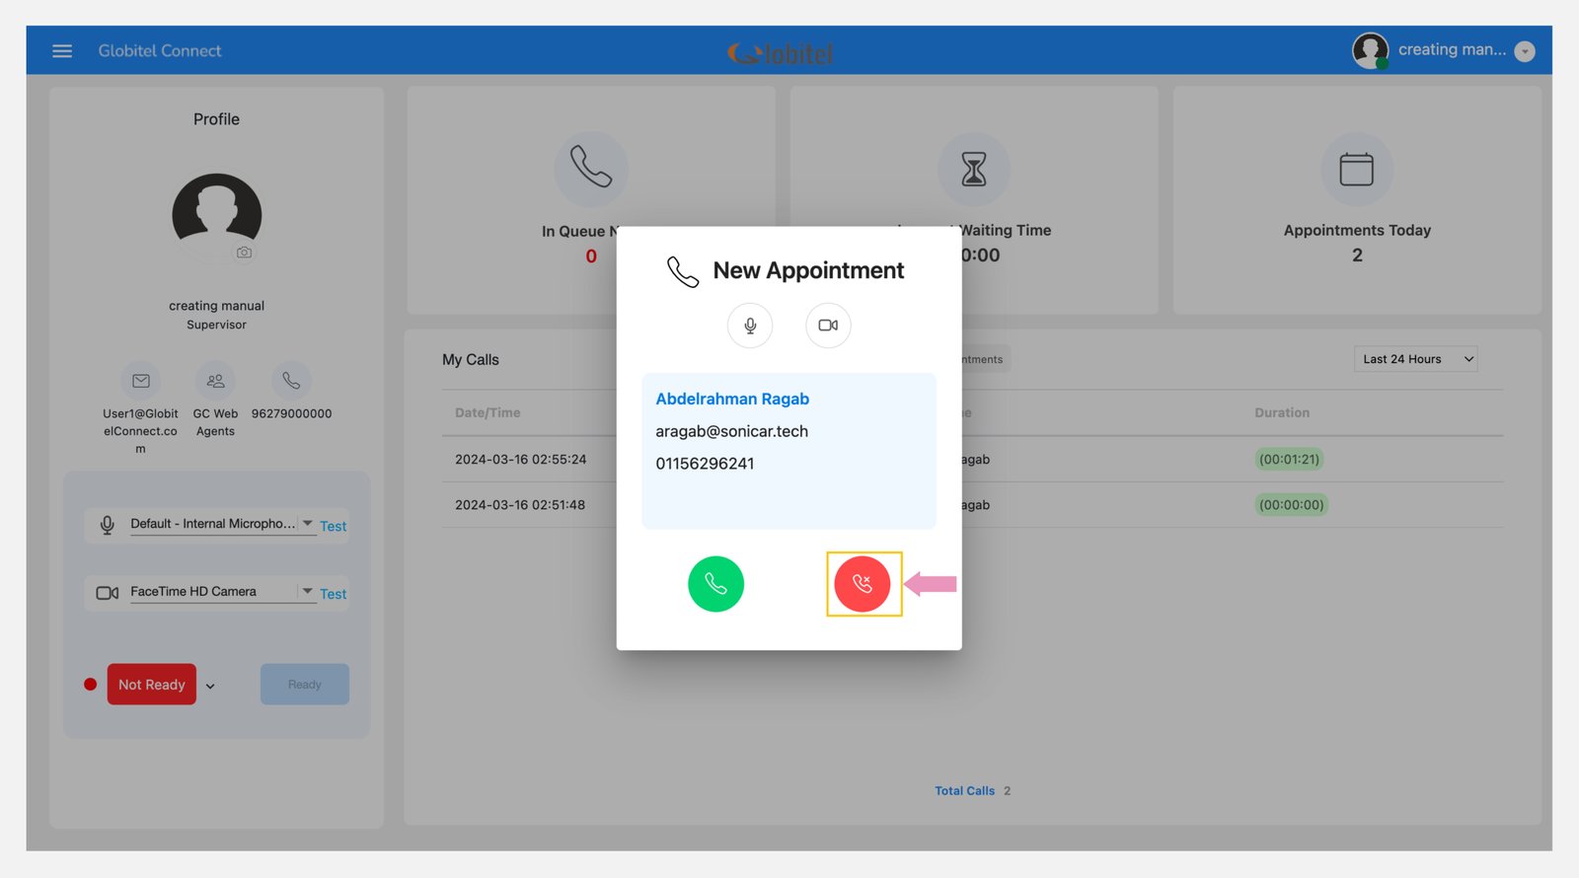
Task: Set status to Not Ready
Action: tap(152, 685)
